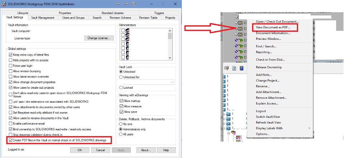Click the Administrators list scroll down arrow
Viewport: 344px width, 158px height.
coord(170,57)
